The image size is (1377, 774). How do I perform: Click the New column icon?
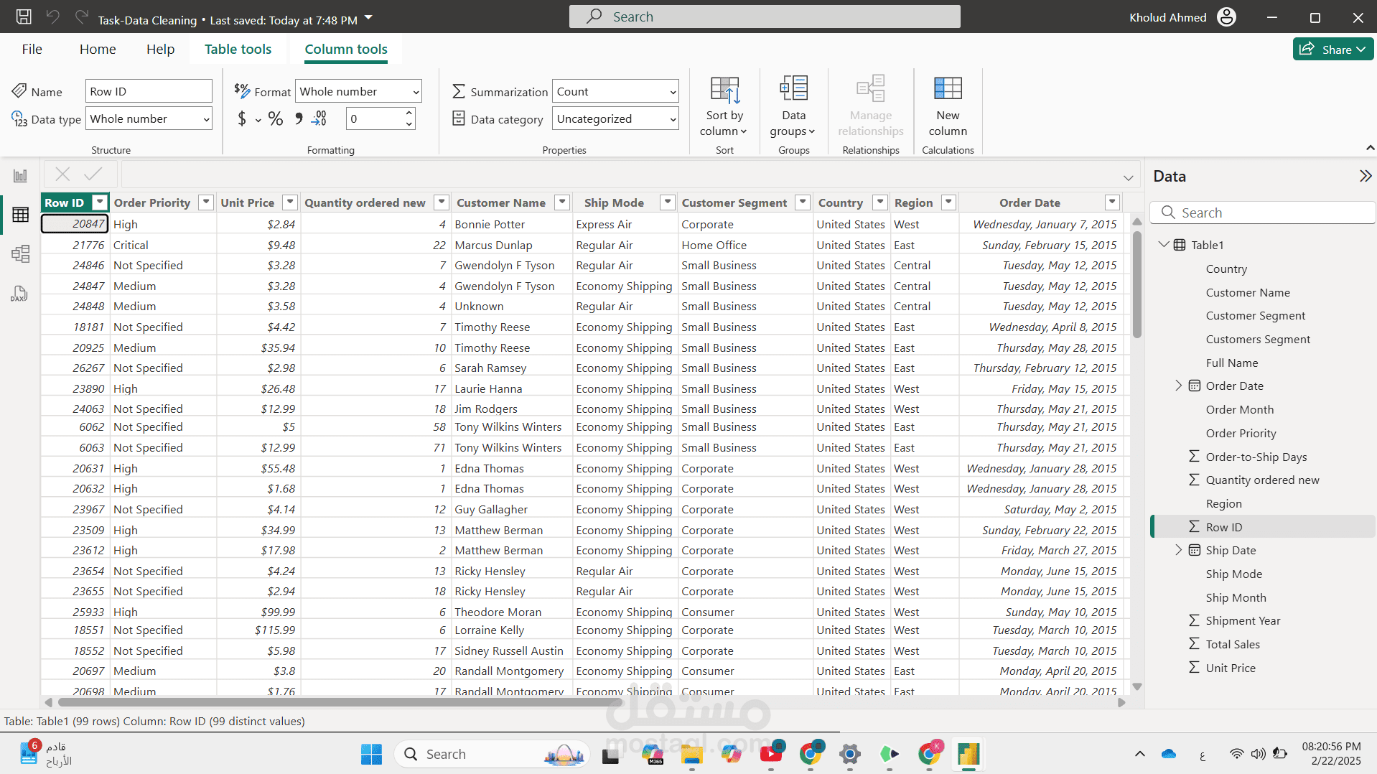948,89
